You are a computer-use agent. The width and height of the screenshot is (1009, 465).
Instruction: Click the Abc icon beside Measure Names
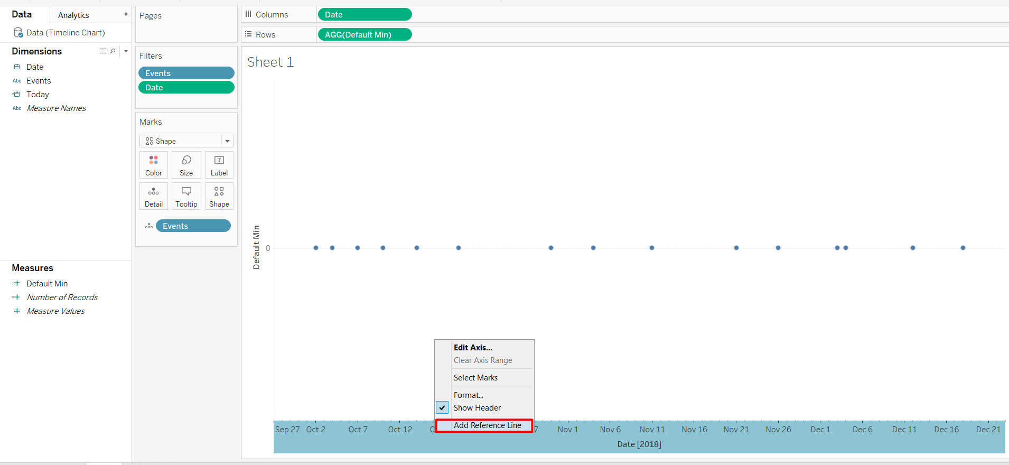17,108
